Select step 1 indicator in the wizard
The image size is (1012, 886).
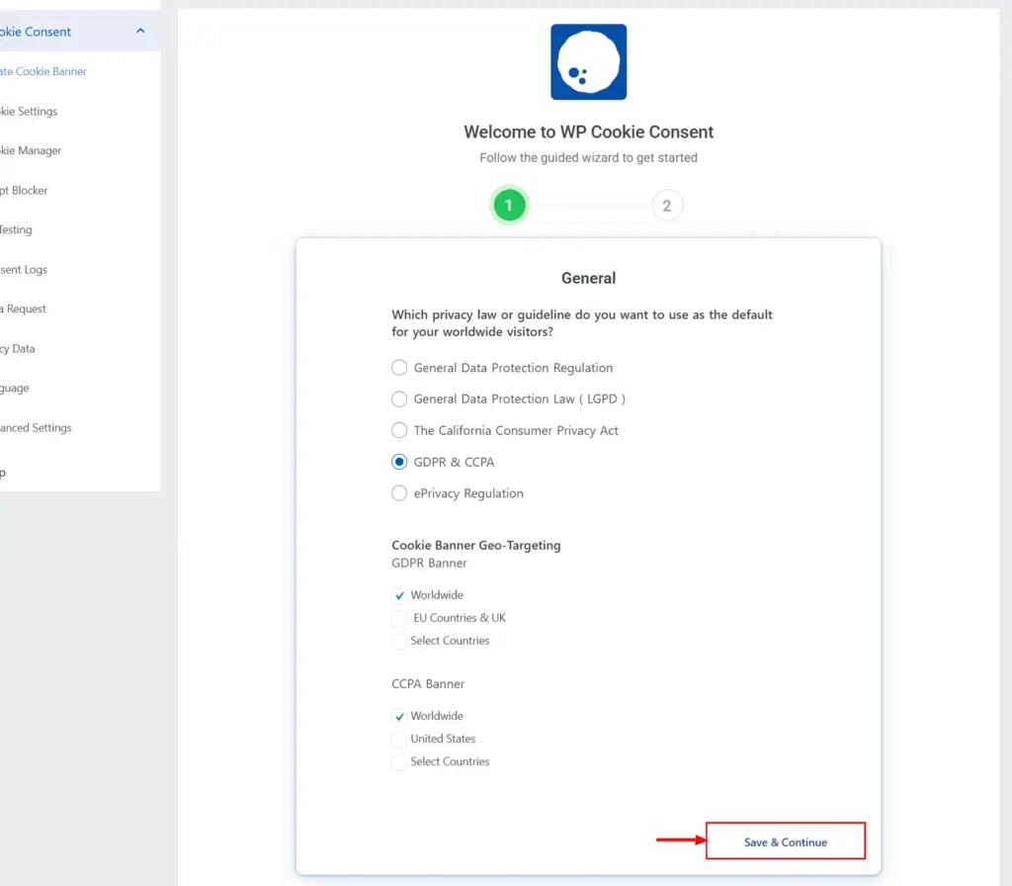(x=509, y=205)
